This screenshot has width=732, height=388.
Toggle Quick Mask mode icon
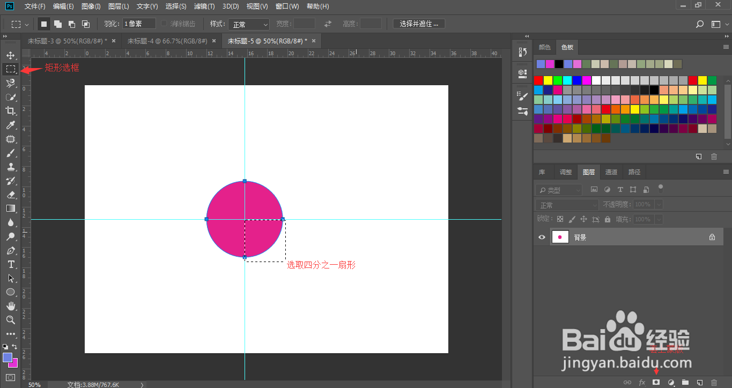[10, 377]
